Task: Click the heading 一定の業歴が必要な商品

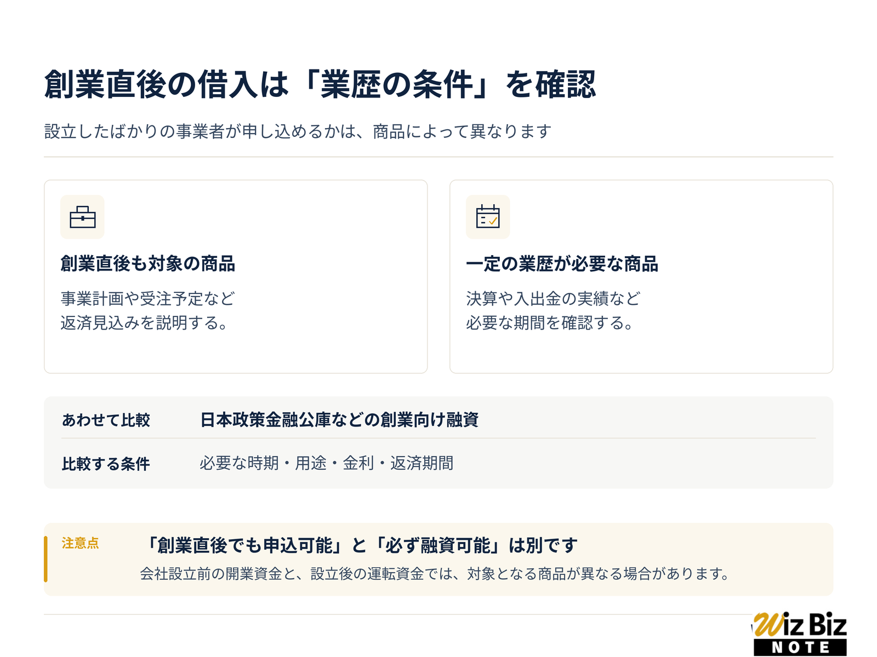Action: click(x=562, y=263)
